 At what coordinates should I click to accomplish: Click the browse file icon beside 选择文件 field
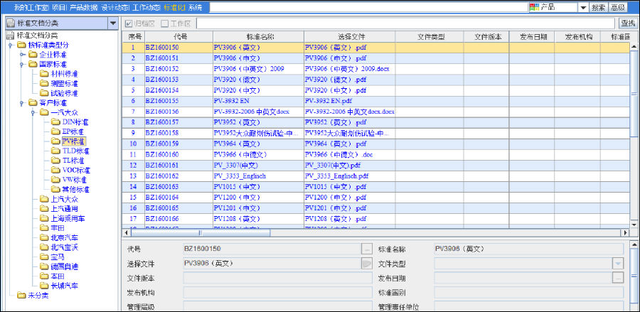pos(367,264)
